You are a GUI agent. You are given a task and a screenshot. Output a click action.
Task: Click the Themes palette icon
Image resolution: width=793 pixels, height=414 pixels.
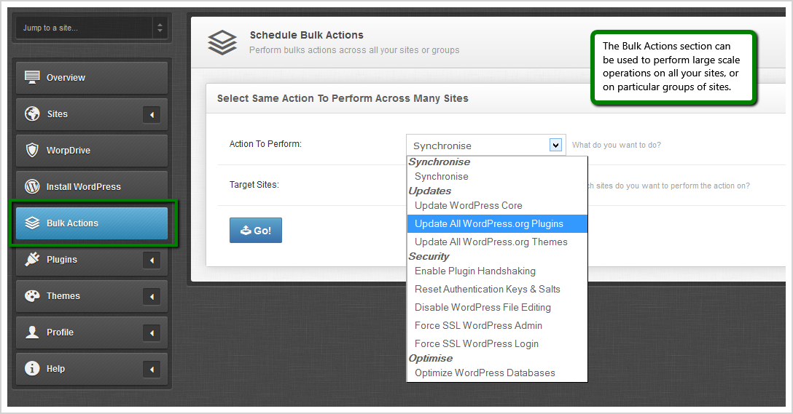tap(32, 295)
